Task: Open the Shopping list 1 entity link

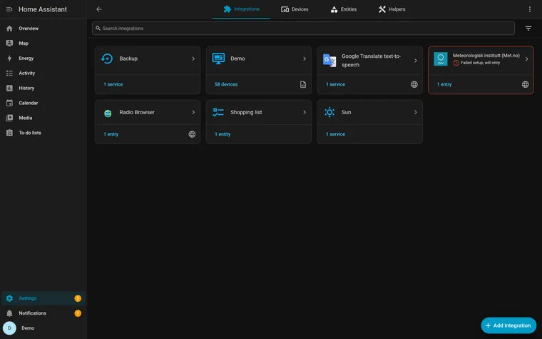Action: pyautogui.click(x=223, y=134)
